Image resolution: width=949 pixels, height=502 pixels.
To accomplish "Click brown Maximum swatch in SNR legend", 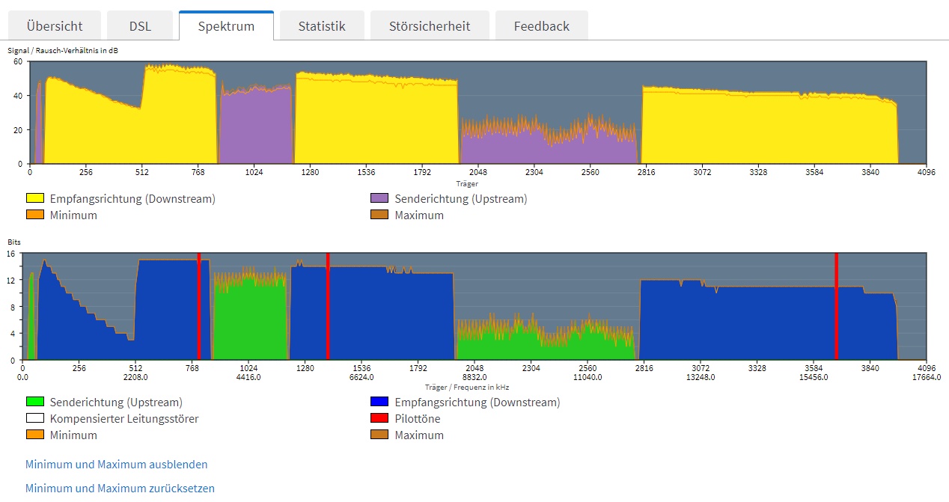I will pos(379,215).
